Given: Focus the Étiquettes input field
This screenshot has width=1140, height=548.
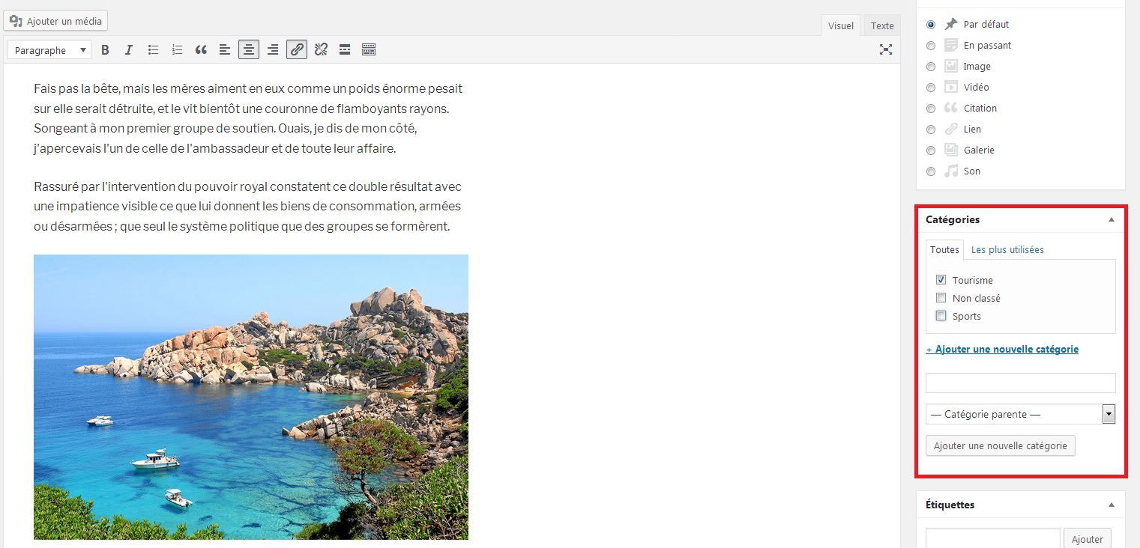Looking at the screenshot, I should point(993,538).
